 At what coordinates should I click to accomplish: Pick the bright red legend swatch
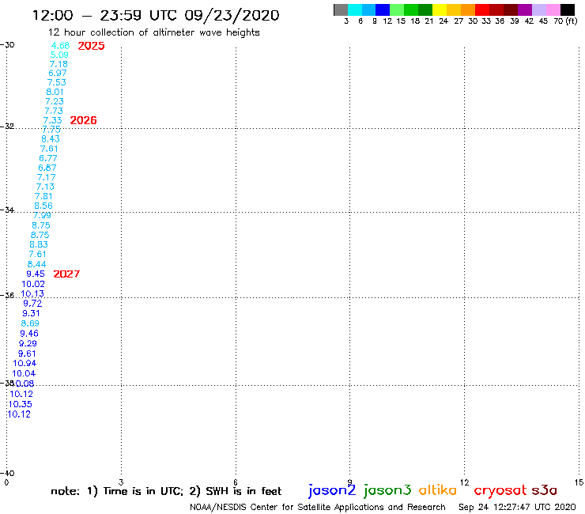click(482, 9)
